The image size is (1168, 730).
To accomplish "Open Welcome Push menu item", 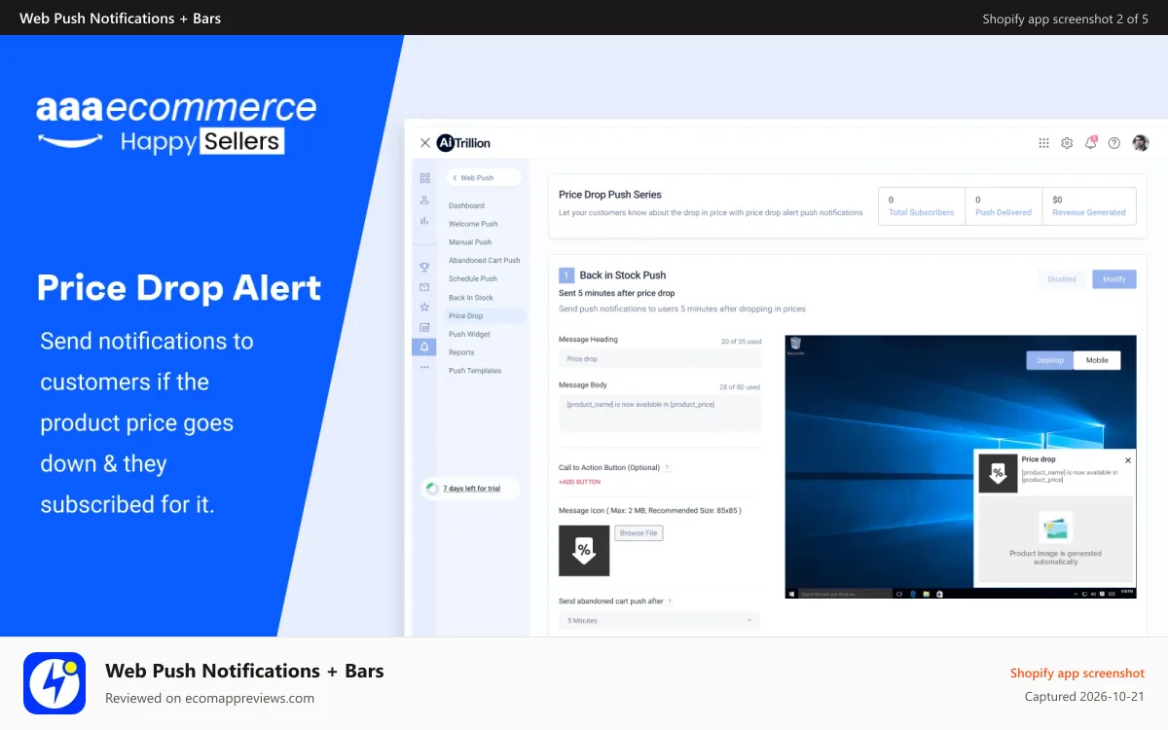I will [473, 224].
